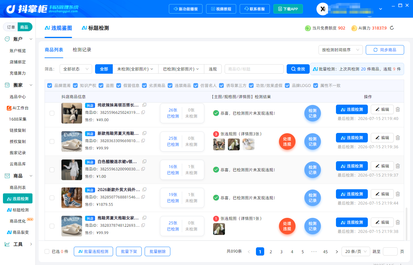Click the table vertical scrollbar

[406, 223]
